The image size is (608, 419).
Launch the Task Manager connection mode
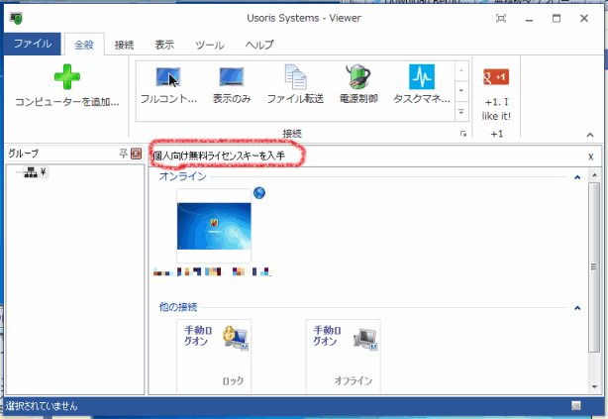422,85
